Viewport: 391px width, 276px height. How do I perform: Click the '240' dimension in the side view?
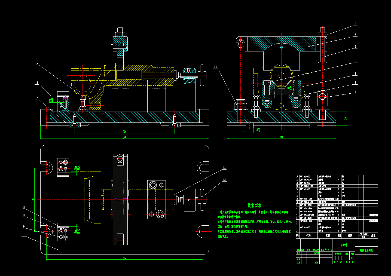click(x=282, y=137)
